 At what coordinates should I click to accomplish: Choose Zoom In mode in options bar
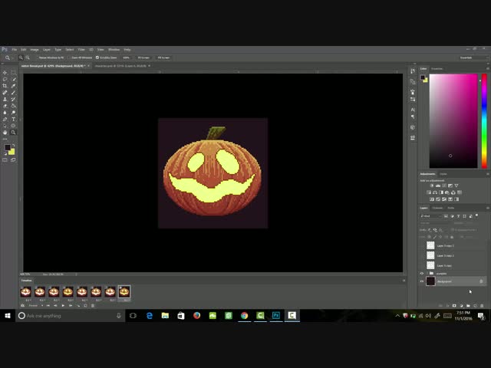pos(21,58)
